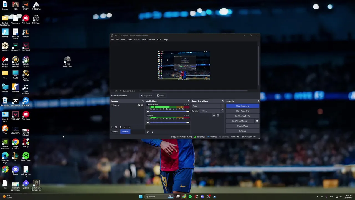Image resolution: width=355 pixels, height=200 pixels.
Task: Open Desktop Audio three-dot options menu
Action: [x=148, y=107]
